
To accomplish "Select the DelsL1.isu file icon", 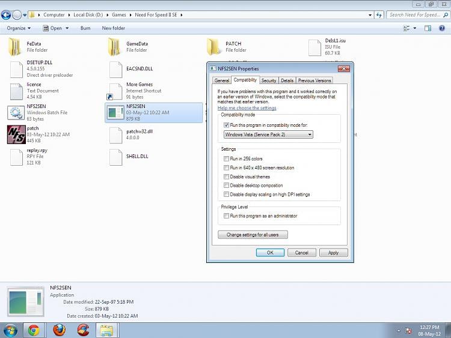I will (x=314, y=47).
